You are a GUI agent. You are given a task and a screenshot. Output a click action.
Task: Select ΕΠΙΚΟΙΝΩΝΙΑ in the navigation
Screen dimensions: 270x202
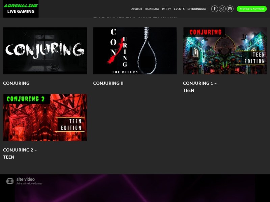coord(197,9)
